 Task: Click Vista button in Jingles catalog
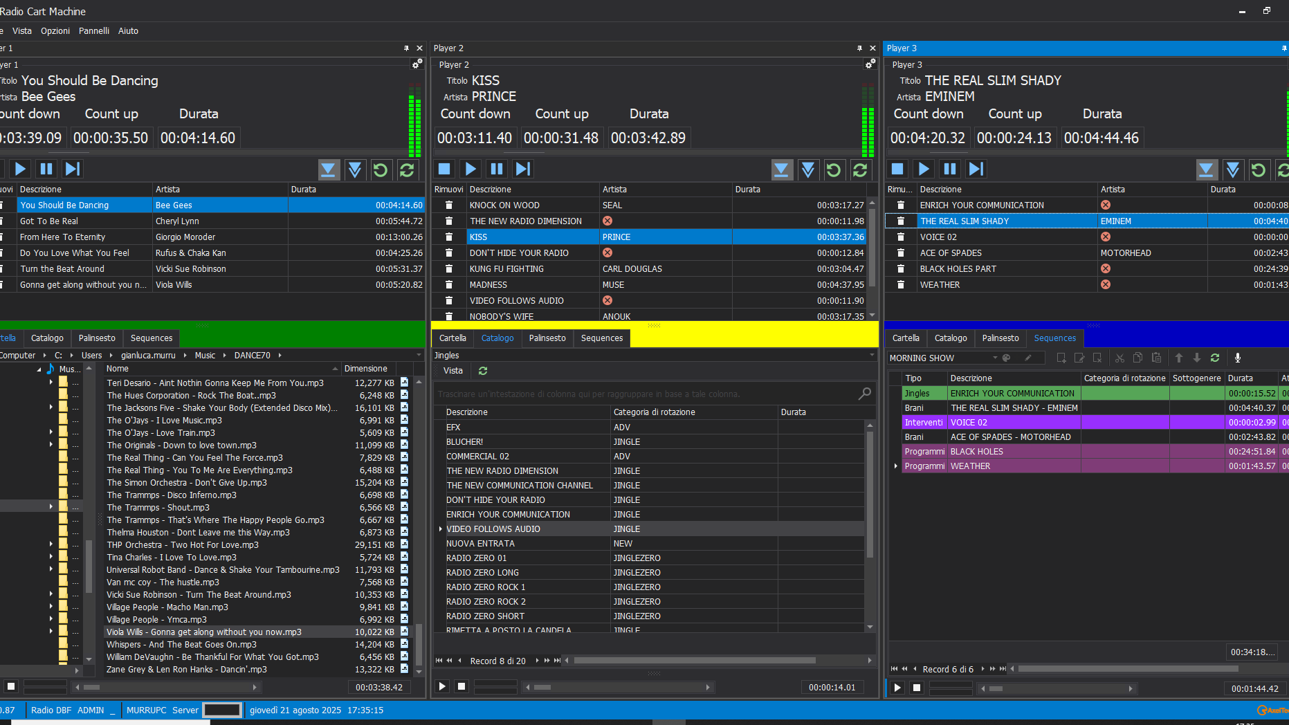[453, 371]
